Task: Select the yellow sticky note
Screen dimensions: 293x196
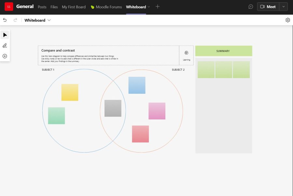Action: [x=70, y=92]
